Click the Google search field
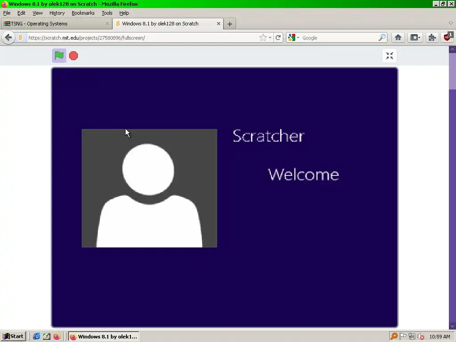 (339, 37)
